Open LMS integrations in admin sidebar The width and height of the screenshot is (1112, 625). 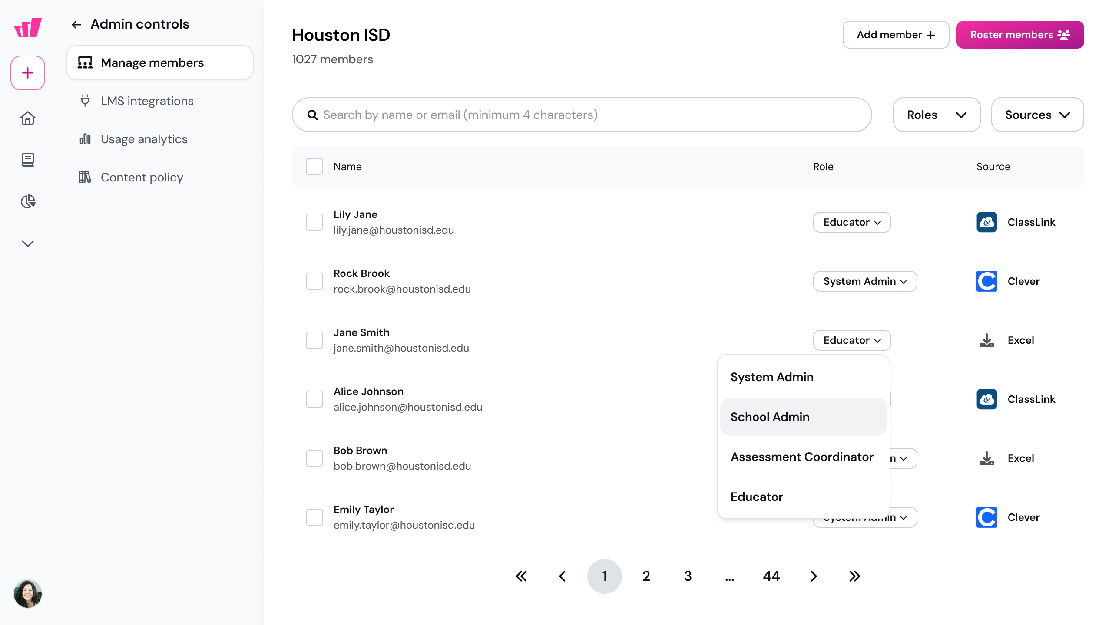click(147, 101)
